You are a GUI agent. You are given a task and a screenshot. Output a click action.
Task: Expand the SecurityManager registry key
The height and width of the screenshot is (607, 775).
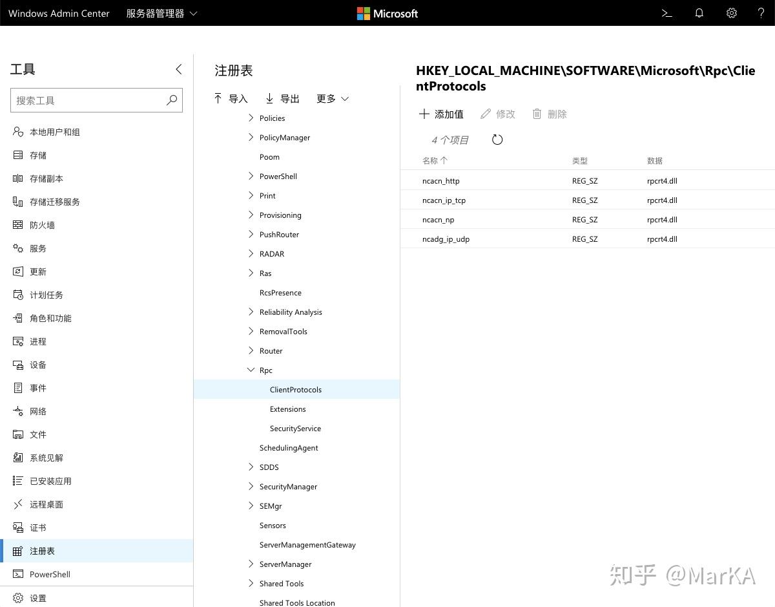pos(251,487)
